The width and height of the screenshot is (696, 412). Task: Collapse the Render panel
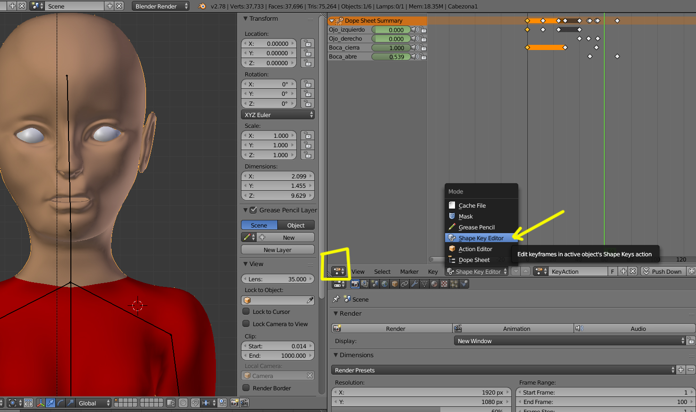coord(336,313)
